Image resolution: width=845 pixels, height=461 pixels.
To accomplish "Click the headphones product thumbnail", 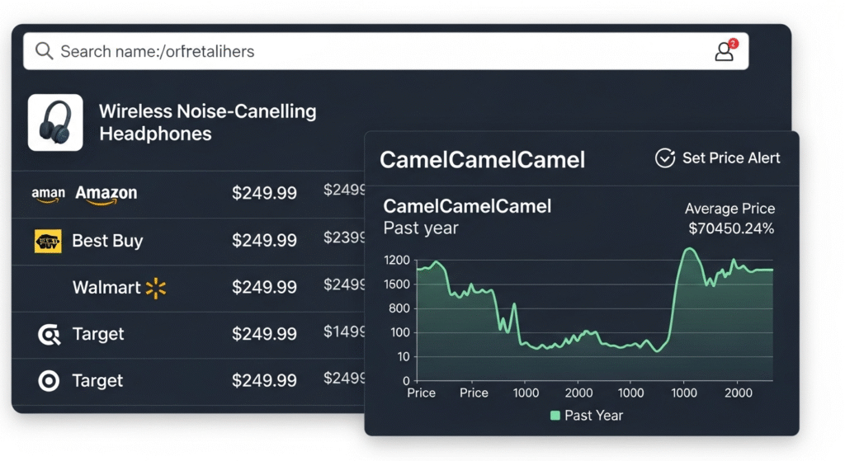I will [x=55, y=122].
